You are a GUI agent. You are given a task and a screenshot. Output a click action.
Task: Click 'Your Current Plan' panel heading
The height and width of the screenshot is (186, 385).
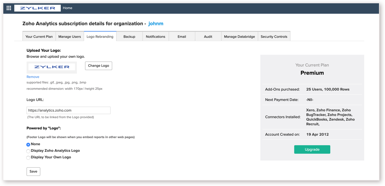click(312, 65)
